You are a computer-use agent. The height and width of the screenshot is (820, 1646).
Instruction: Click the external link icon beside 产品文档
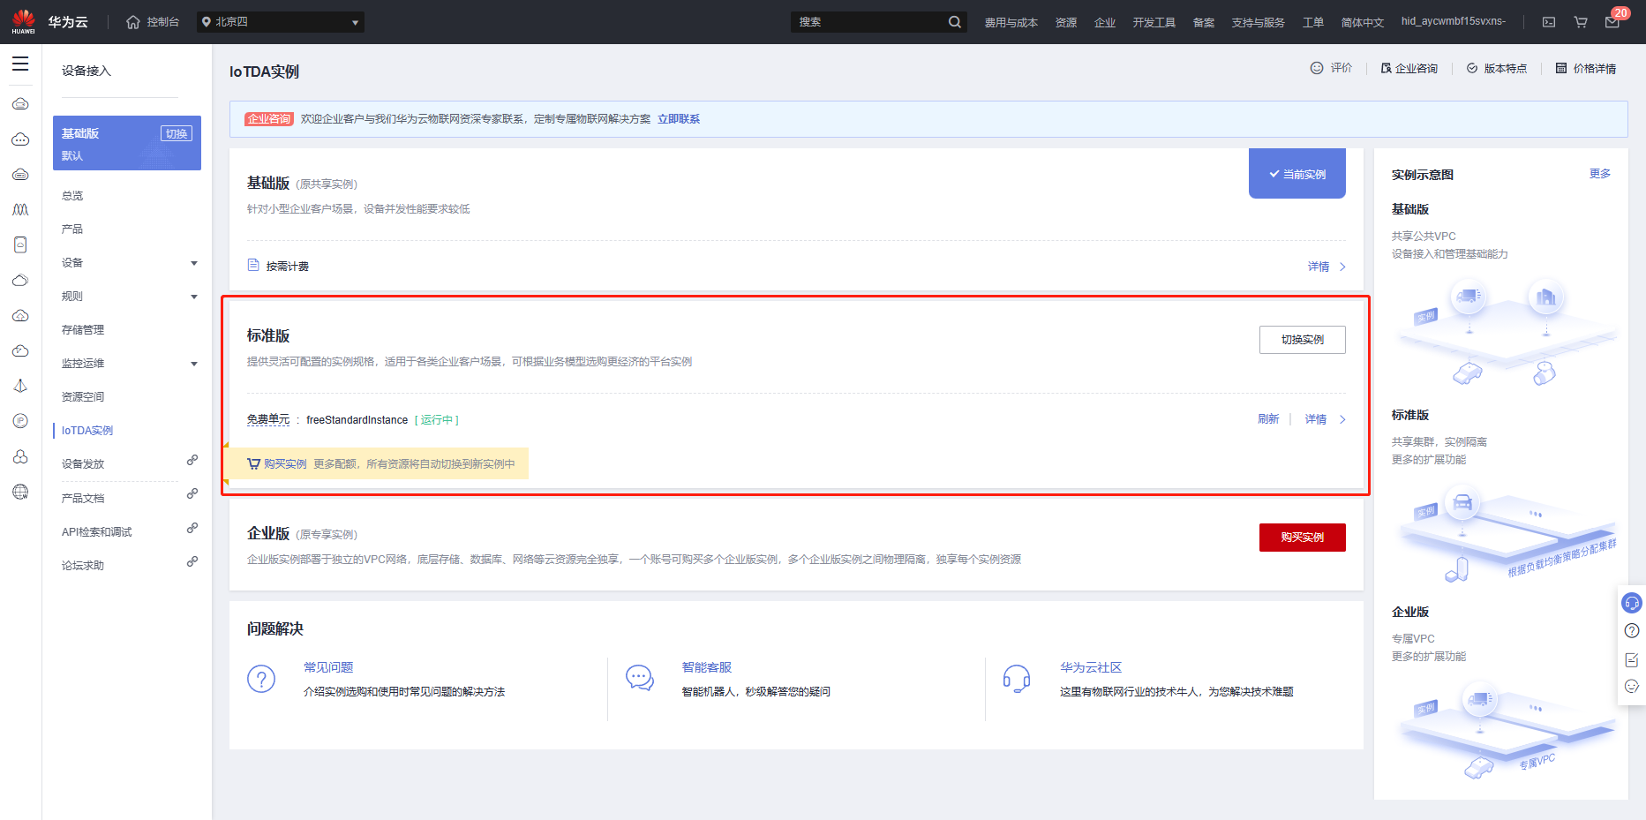tap(192, 493)
